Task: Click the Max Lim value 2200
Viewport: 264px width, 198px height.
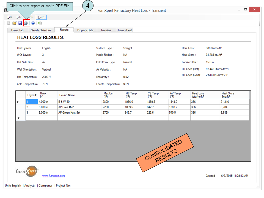Action: pyautogui.click(x=113, y=107)
